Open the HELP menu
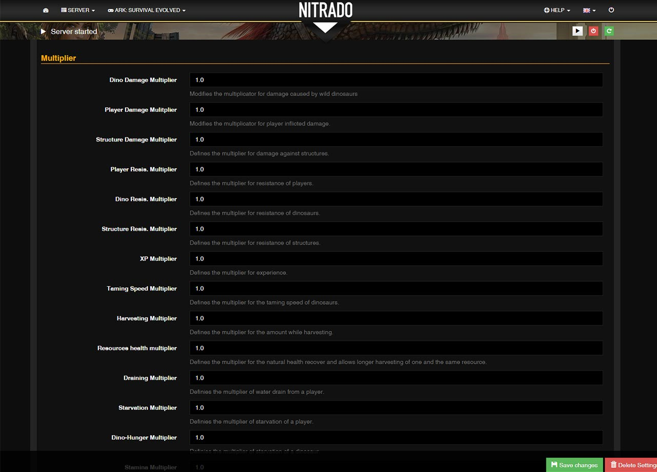657x472 pixels. [x=557, y=10]
